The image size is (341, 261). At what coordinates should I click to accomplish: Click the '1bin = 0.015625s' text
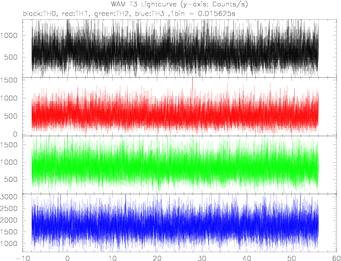[x=204, y=14]
